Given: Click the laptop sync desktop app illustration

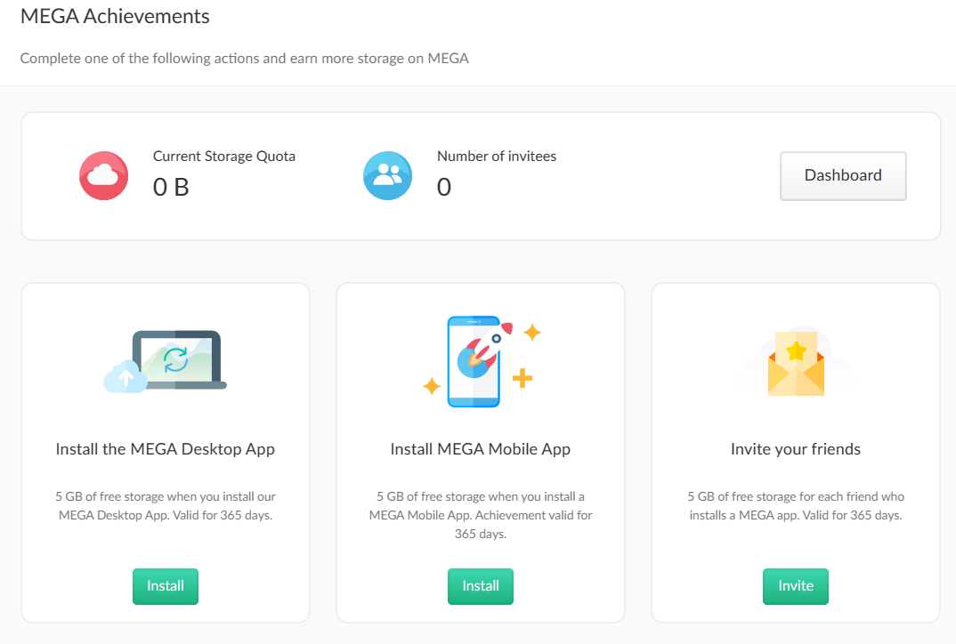Looking at the screenshot, I should click(x=166, y=361).
